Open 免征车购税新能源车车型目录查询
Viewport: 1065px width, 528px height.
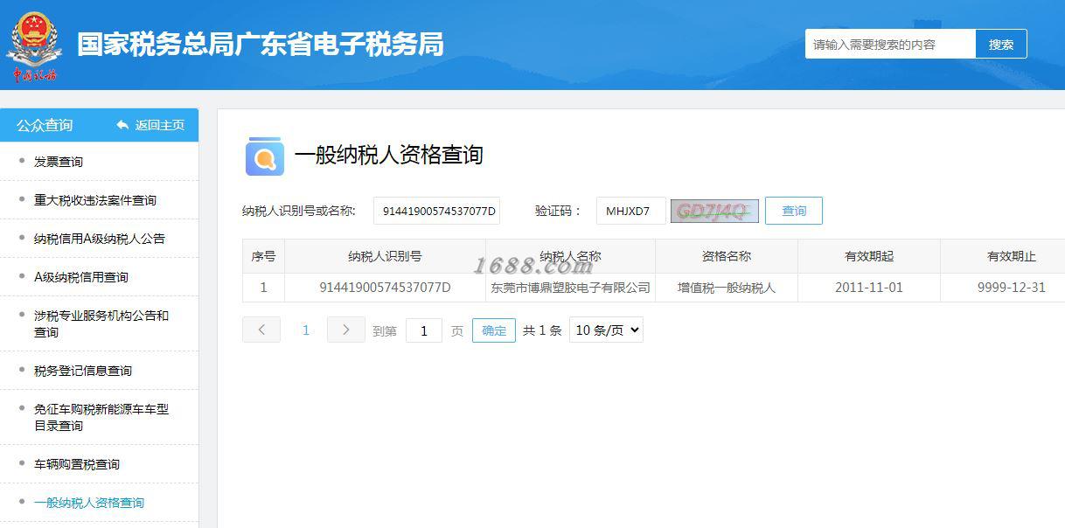click(101, 417)
